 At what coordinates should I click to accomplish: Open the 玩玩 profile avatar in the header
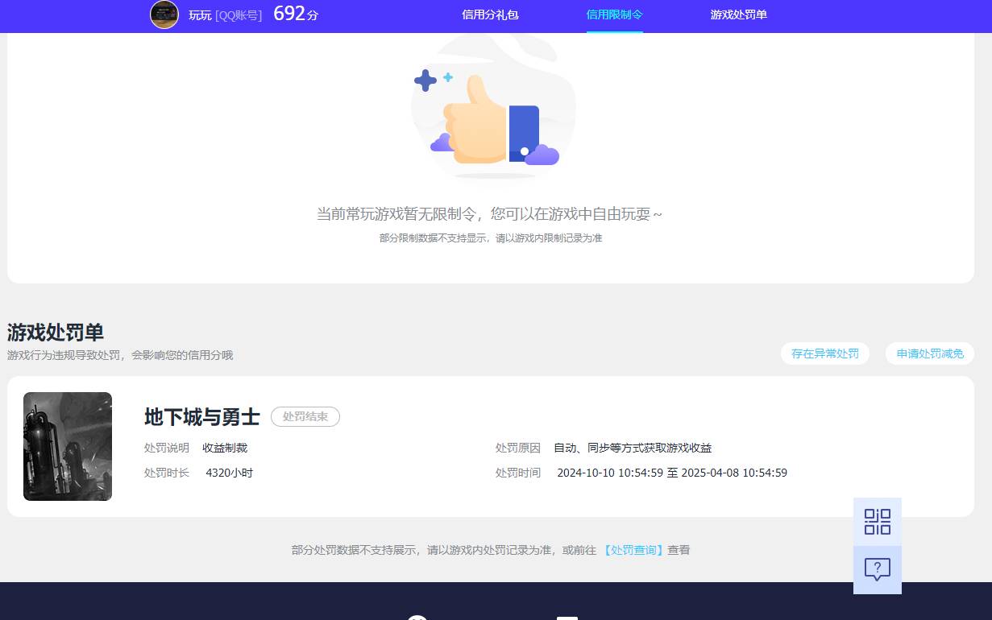point(164,15)
